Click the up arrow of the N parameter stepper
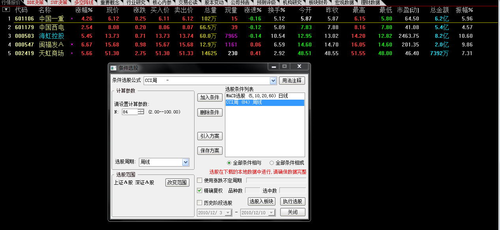 (141, 110)
